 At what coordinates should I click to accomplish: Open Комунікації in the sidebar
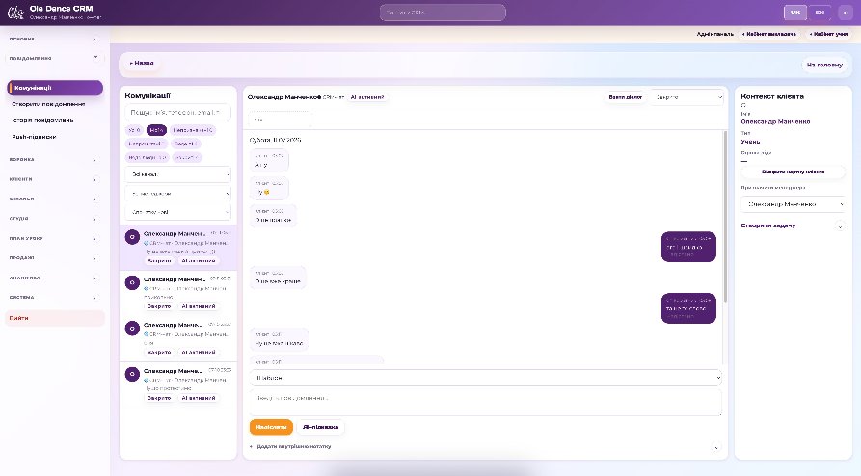click(x=55, y=88)
